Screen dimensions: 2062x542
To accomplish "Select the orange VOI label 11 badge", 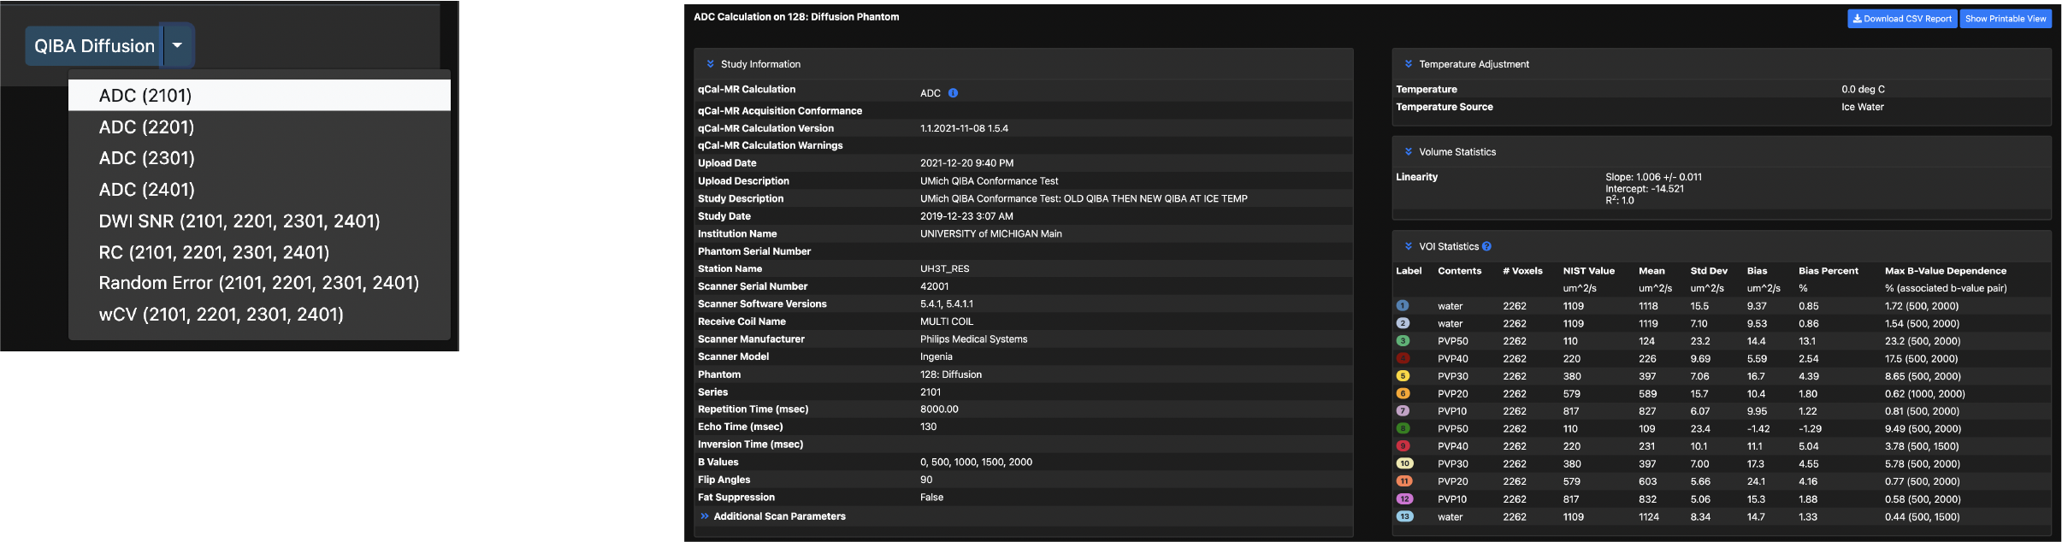I will tap(1404, 481).
